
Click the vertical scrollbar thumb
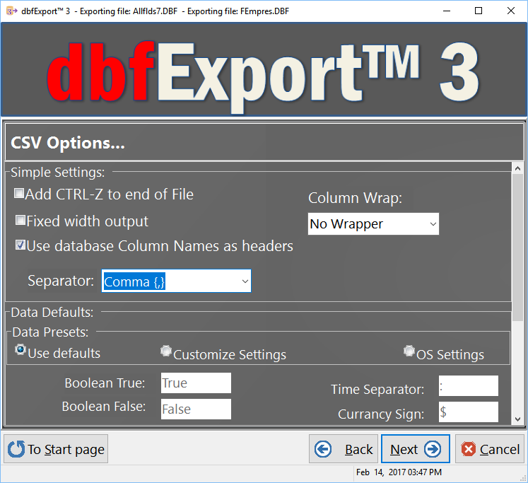[x=518, y=248]
